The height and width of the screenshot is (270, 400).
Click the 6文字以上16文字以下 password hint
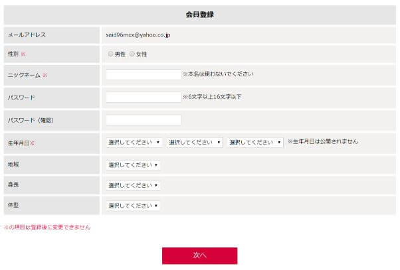pyautogui.click(x=212, y=97)
